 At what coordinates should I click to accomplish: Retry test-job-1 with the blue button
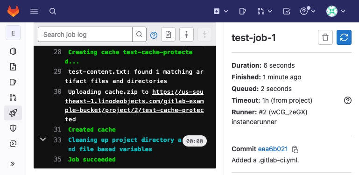[x=344, y=37]
